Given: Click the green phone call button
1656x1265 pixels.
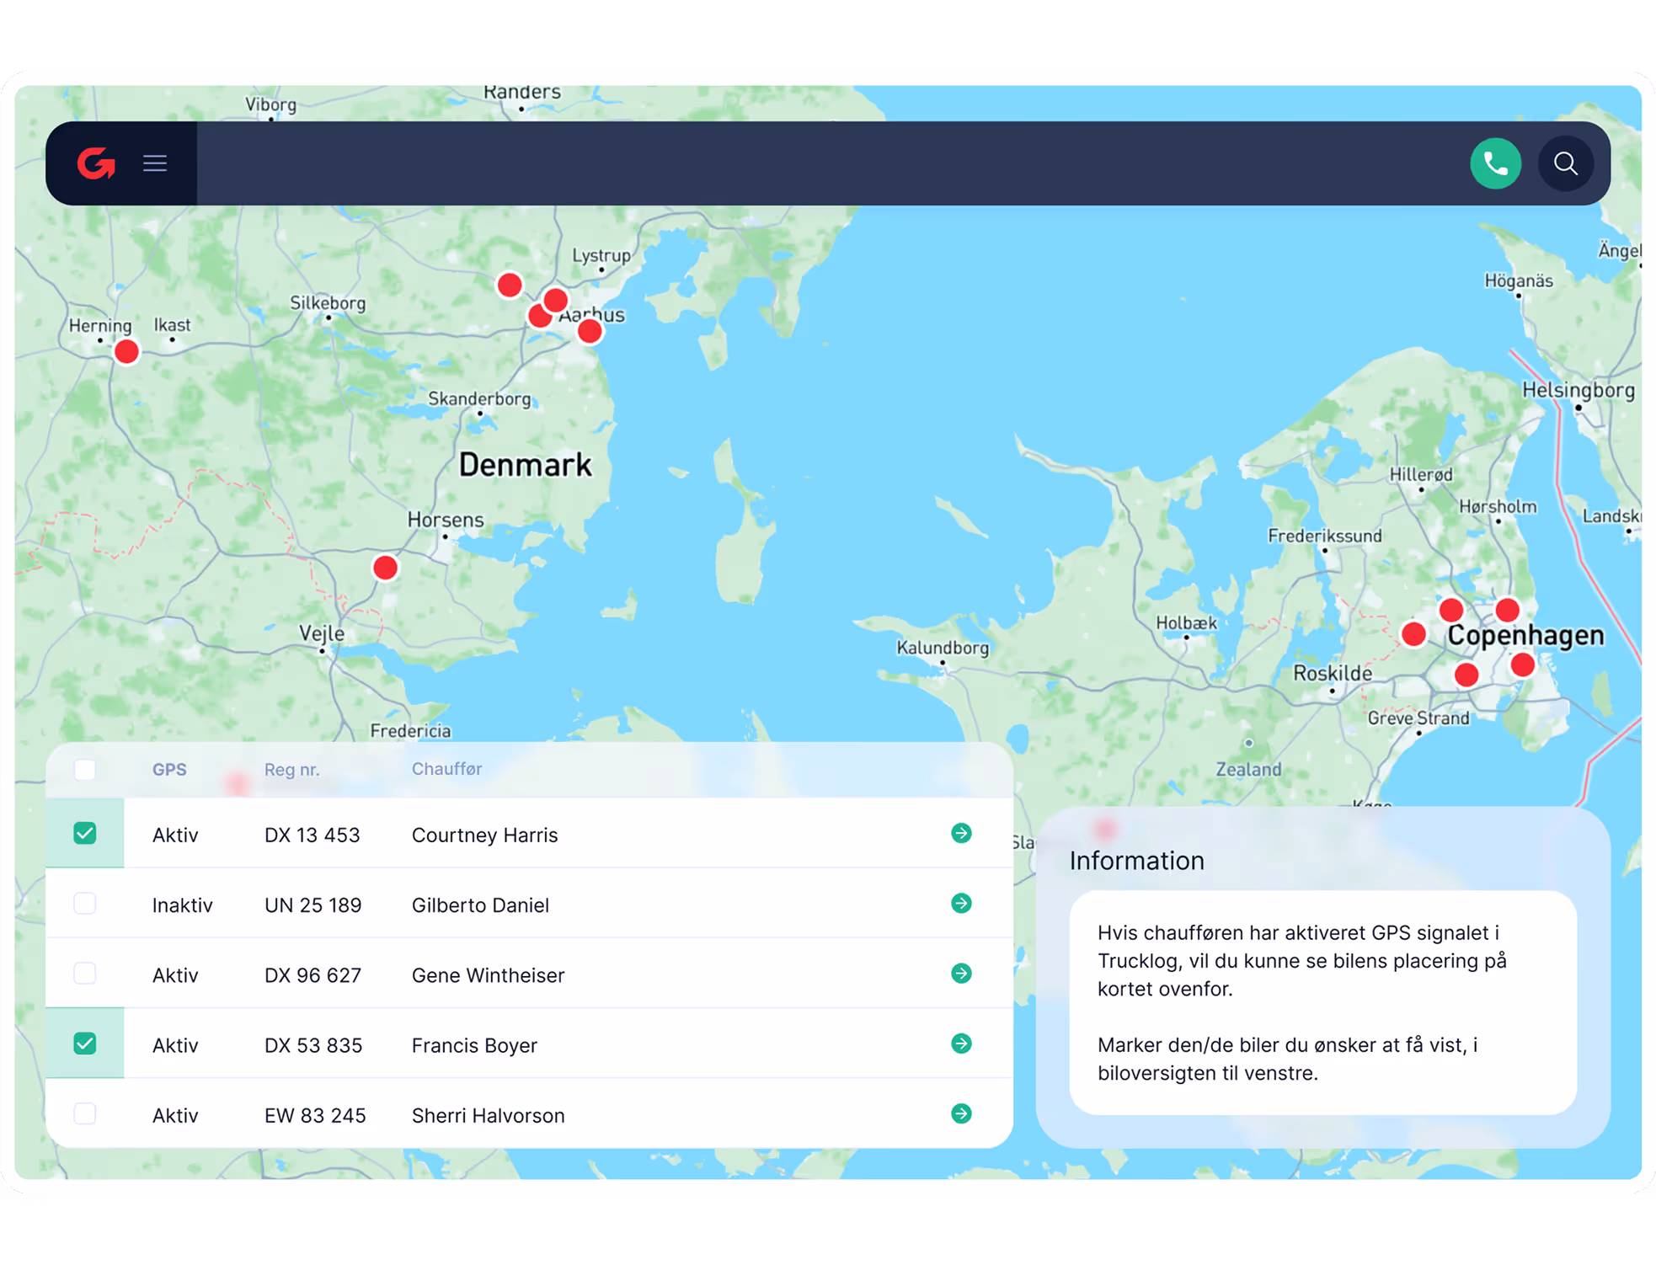Looking at the screenshot, I should (1495, 163).
